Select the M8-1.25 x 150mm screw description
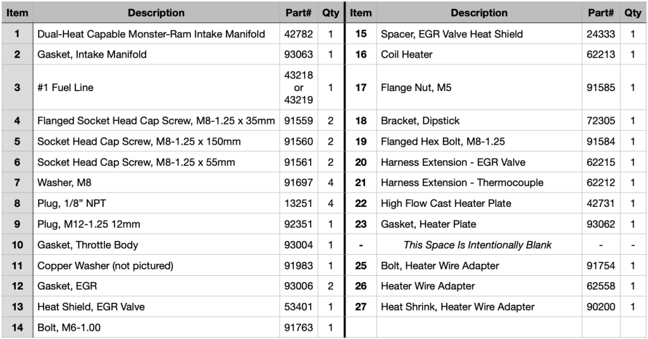648x339 pixels. [x=139, y=142]
